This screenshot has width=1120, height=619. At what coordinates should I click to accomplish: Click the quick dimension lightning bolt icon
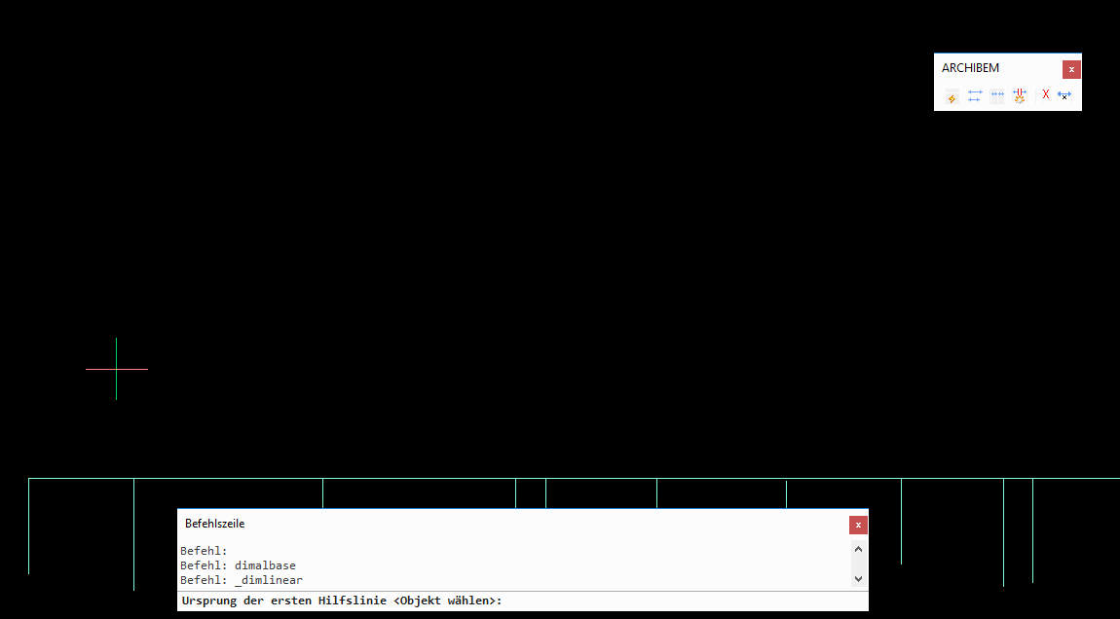coord(952,96)
